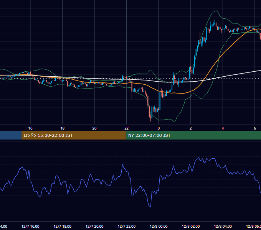Click the 2 hour axis label
This screenshot has height=230, width=261.
pyautogui.click(x=191, y=128)
